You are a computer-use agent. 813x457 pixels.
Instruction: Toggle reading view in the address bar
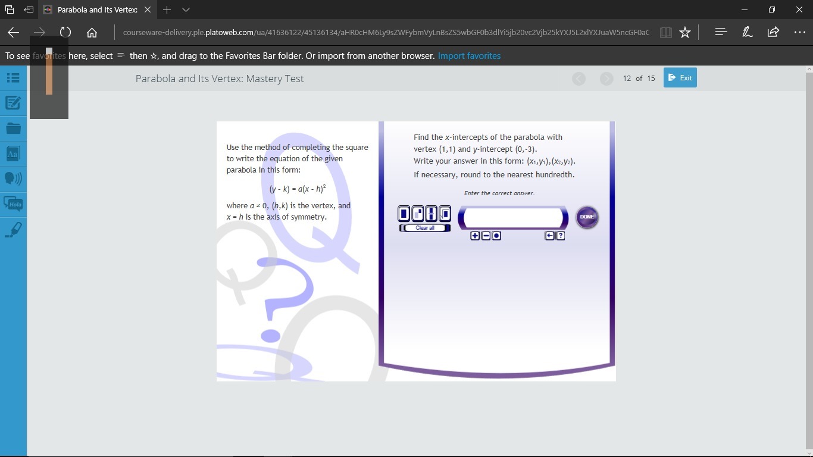click(666, 33)
